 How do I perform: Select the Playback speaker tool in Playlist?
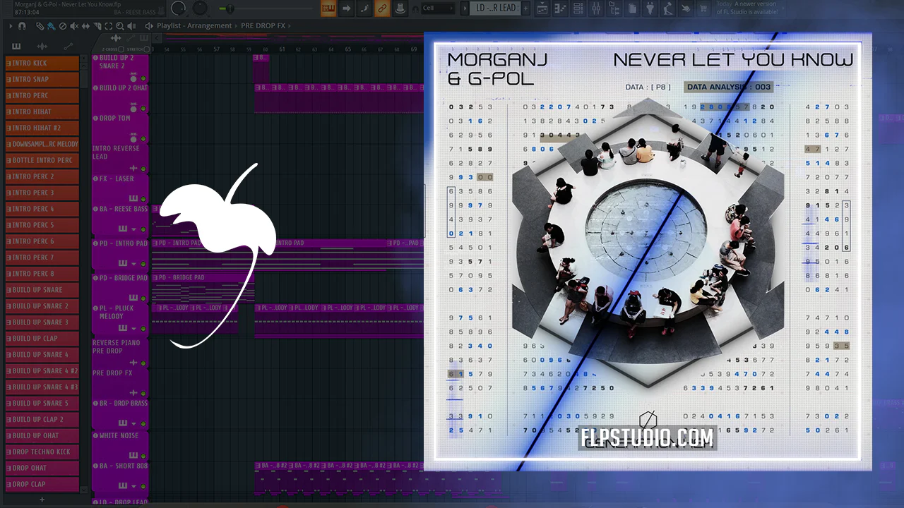pyautogui.click(x=130, y=25)
